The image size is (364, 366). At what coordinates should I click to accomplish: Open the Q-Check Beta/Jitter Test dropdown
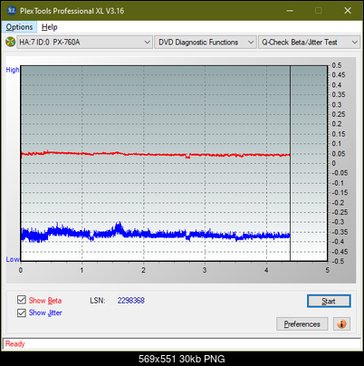pos(310,43)
